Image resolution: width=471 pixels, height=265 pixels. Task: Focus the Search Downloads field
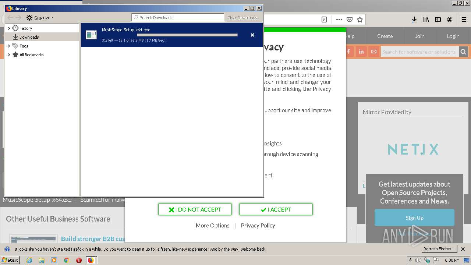[178, 17]
